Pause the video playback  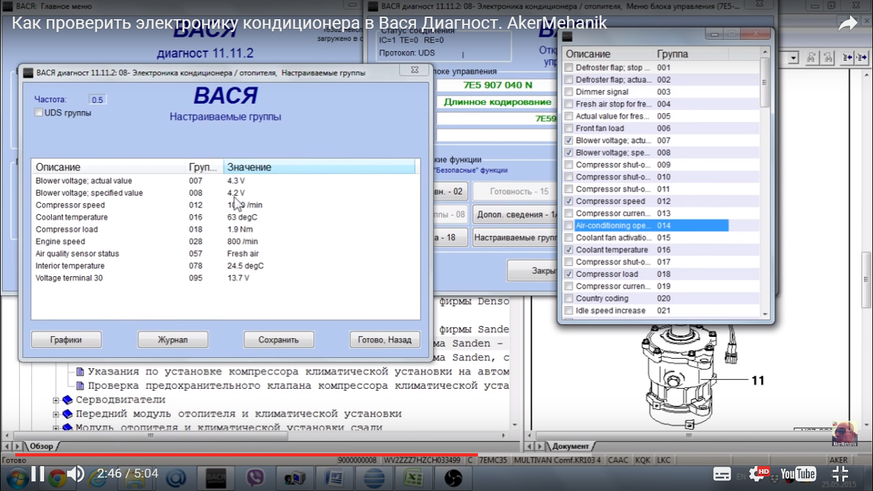click(x=38, y=474)
